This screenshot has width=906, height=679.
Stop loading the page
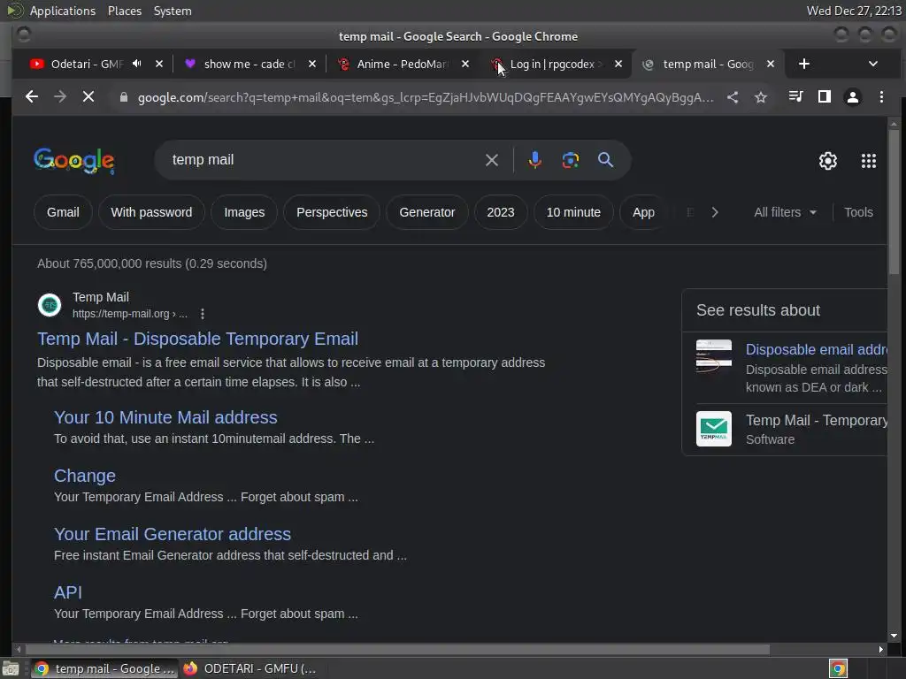tap(88, 97)
